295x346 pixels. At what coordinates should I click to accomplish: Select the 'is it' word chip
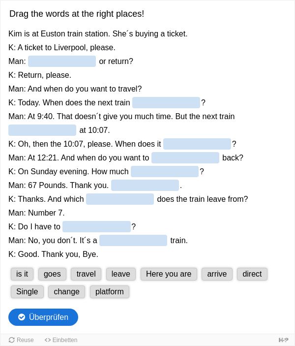click(22, 274)
